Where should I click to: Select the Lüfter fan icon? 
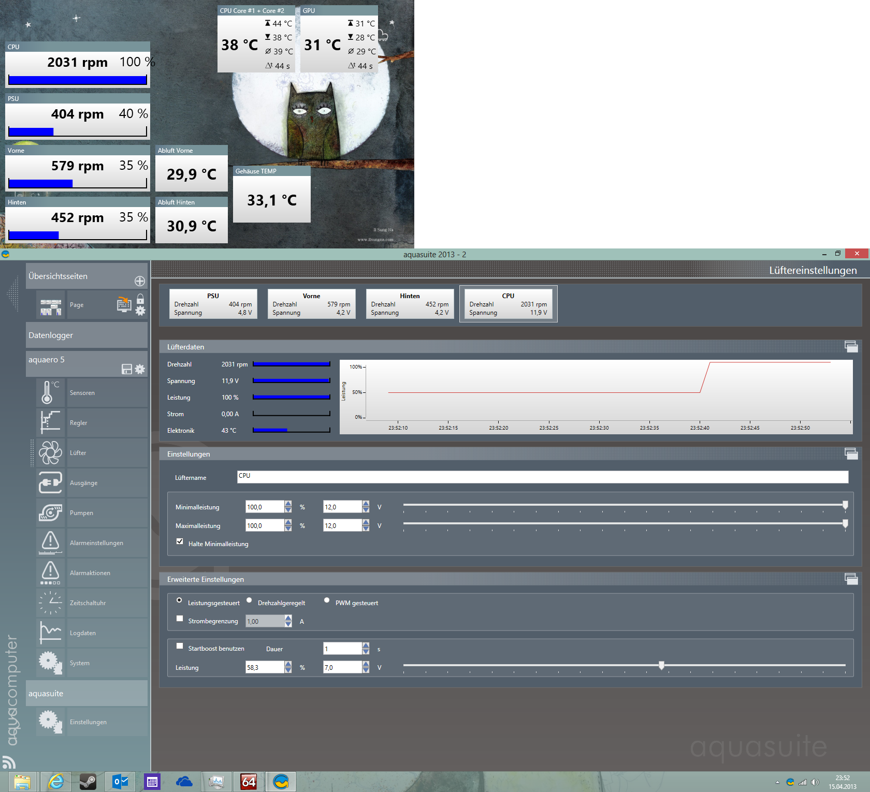[x=50, y=452]
